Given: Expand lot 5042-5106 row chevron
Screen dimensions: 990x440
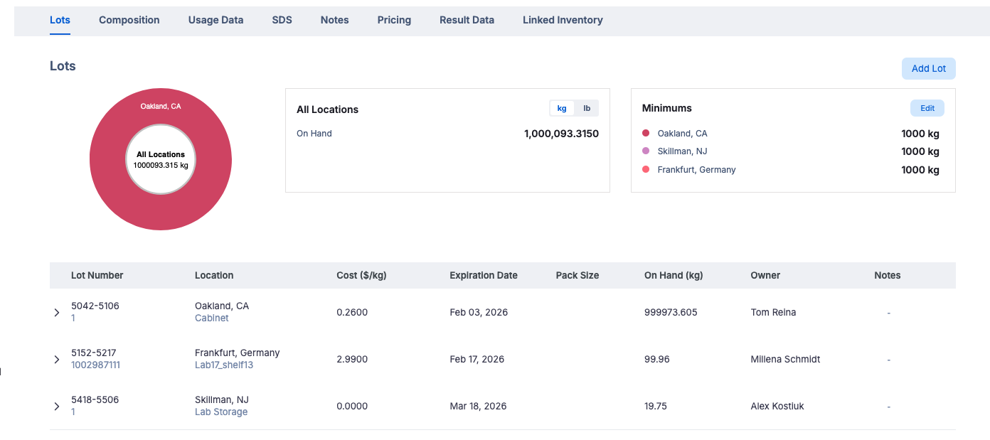Looking at the screenshot, I should point(57,313).
